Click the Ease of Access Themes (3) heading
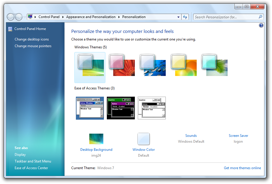The image size is (272, 184). coord(95,88)
